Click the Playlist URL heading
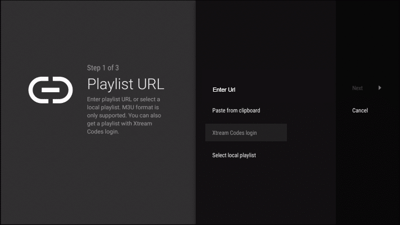 click(x=125, y=84)
